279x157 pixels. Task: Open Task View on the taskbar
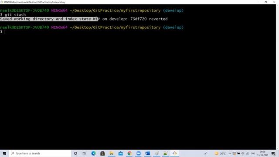click(84, 153)
